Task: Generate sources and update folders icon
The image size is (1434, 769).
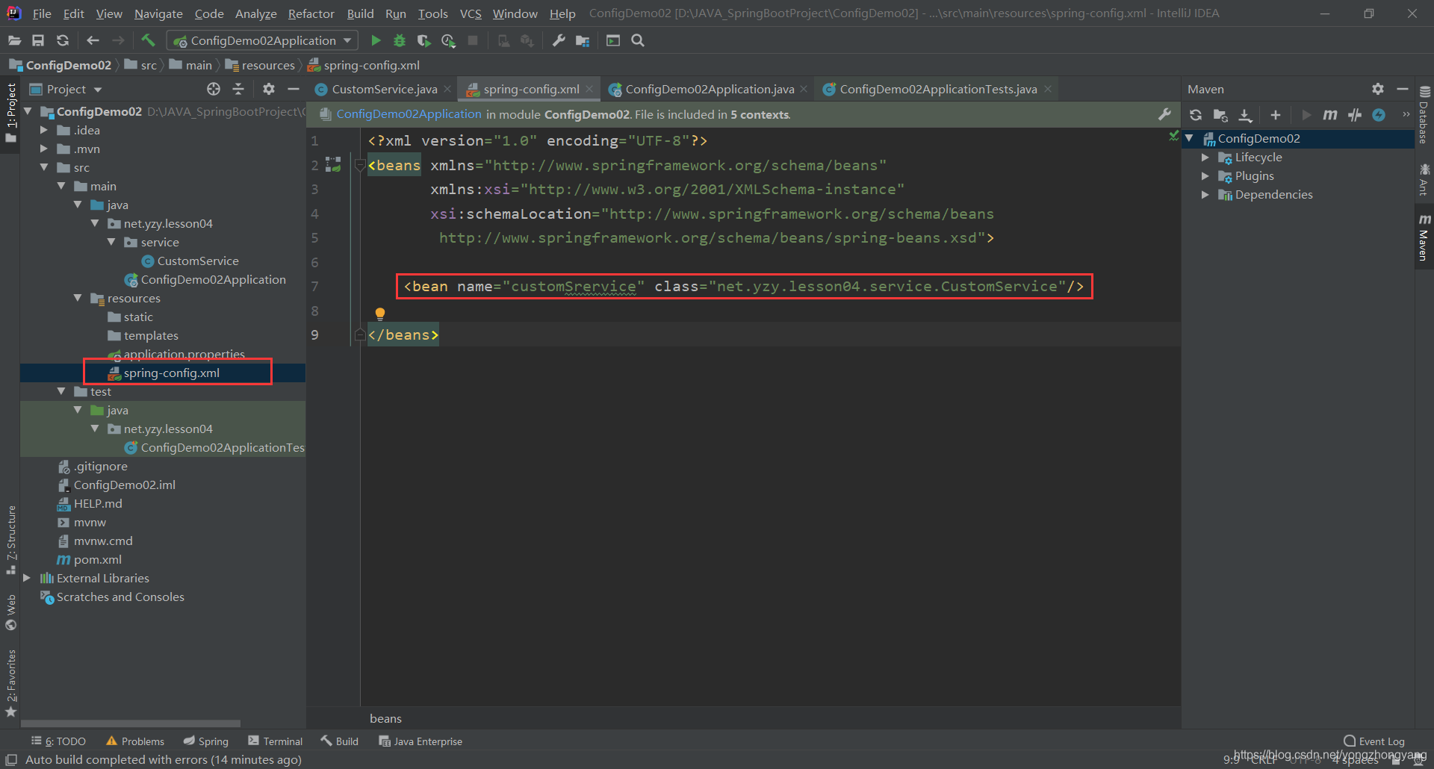Action: coord(1220,115)
